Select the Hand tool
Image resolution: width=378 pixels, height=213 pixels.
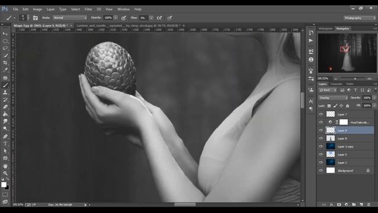point(5,166)
